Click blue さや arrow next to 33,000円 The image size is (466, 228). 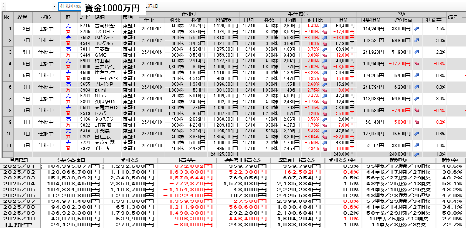(x=416, y=29)
